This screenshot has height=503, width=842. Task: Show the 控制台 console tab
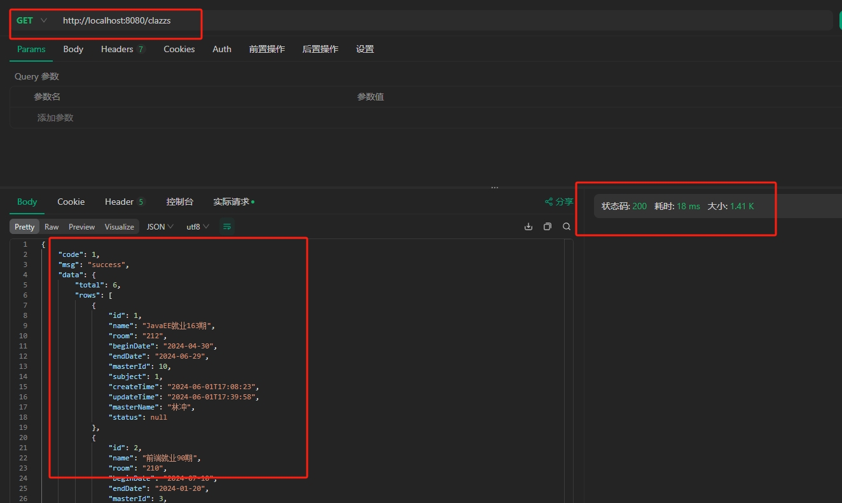(x=179, y=202)
